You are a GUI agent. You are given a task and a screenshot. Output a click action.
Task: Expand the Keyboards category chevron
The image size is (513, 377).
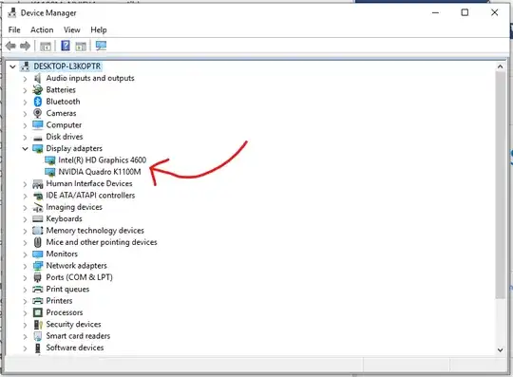[x=25, y=219]
